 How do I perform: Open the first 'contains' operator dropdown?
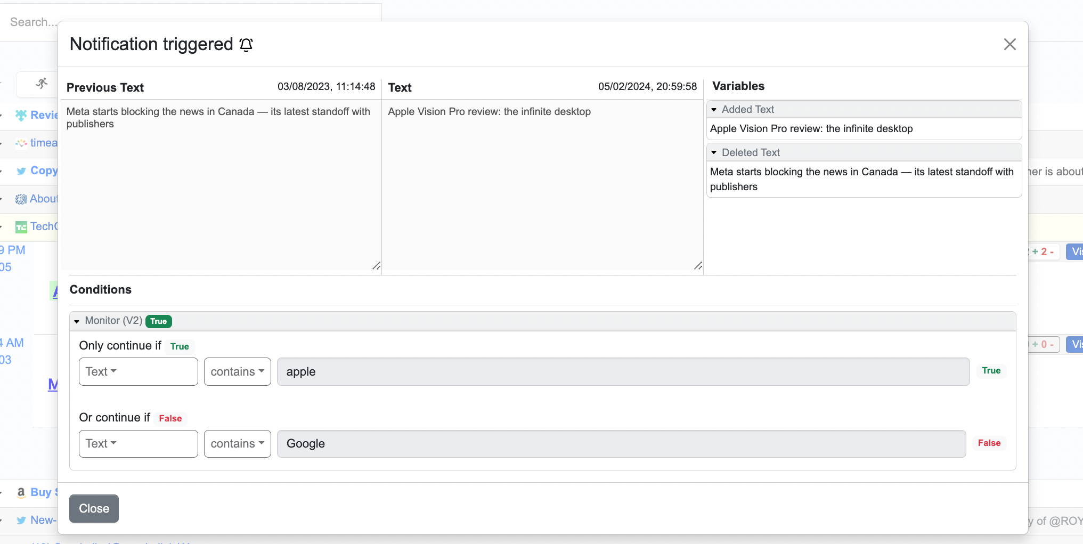[237, 371]
